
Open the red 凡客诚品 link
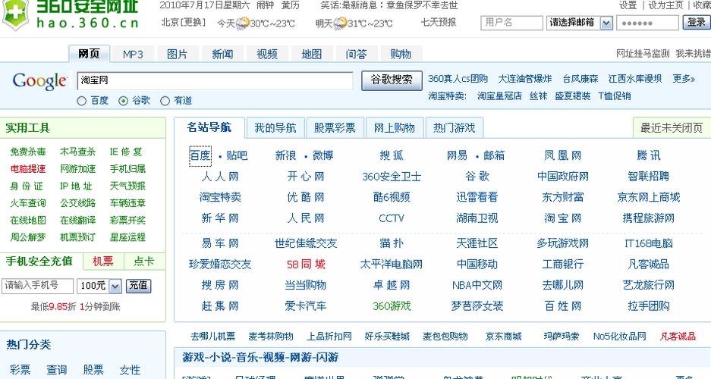point(678,337)
